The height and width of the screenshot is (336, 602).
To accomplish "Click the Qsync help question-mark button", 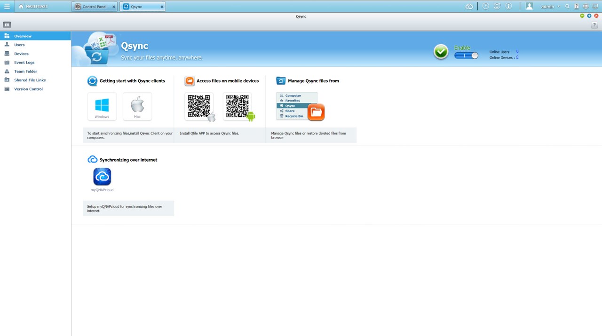I will point(594,25).
